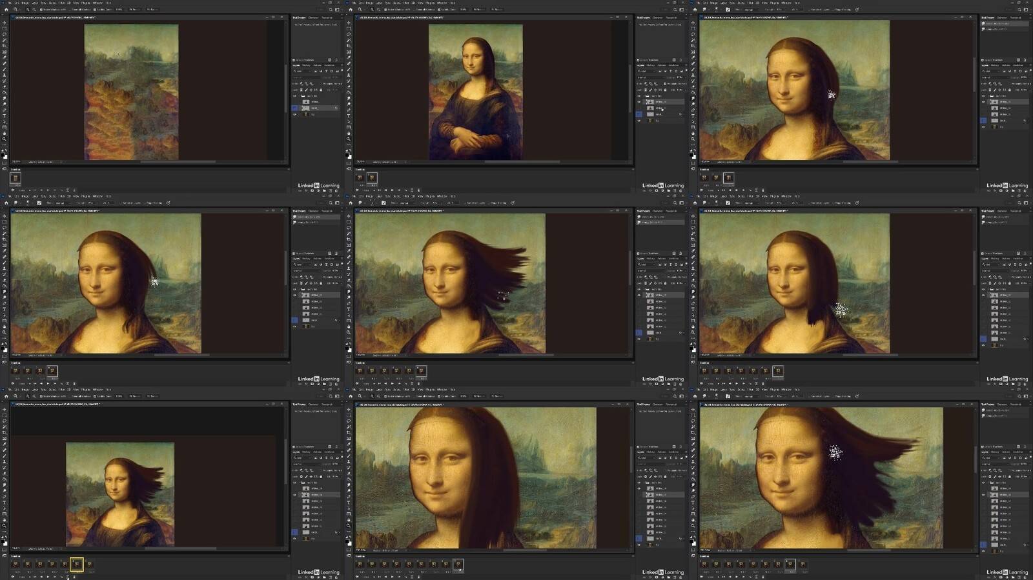Select Type tool in bottom-left screenshot
Screen dimensions: 1033x580
(x=5, y=503)
